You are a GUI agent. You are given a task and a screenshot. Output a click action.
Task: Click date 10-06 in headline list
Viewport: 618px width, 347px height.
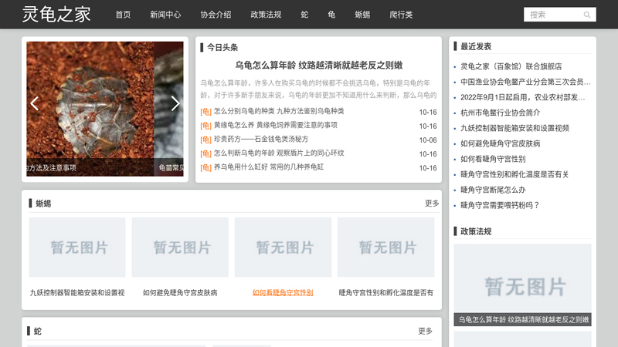coord(428,140)
